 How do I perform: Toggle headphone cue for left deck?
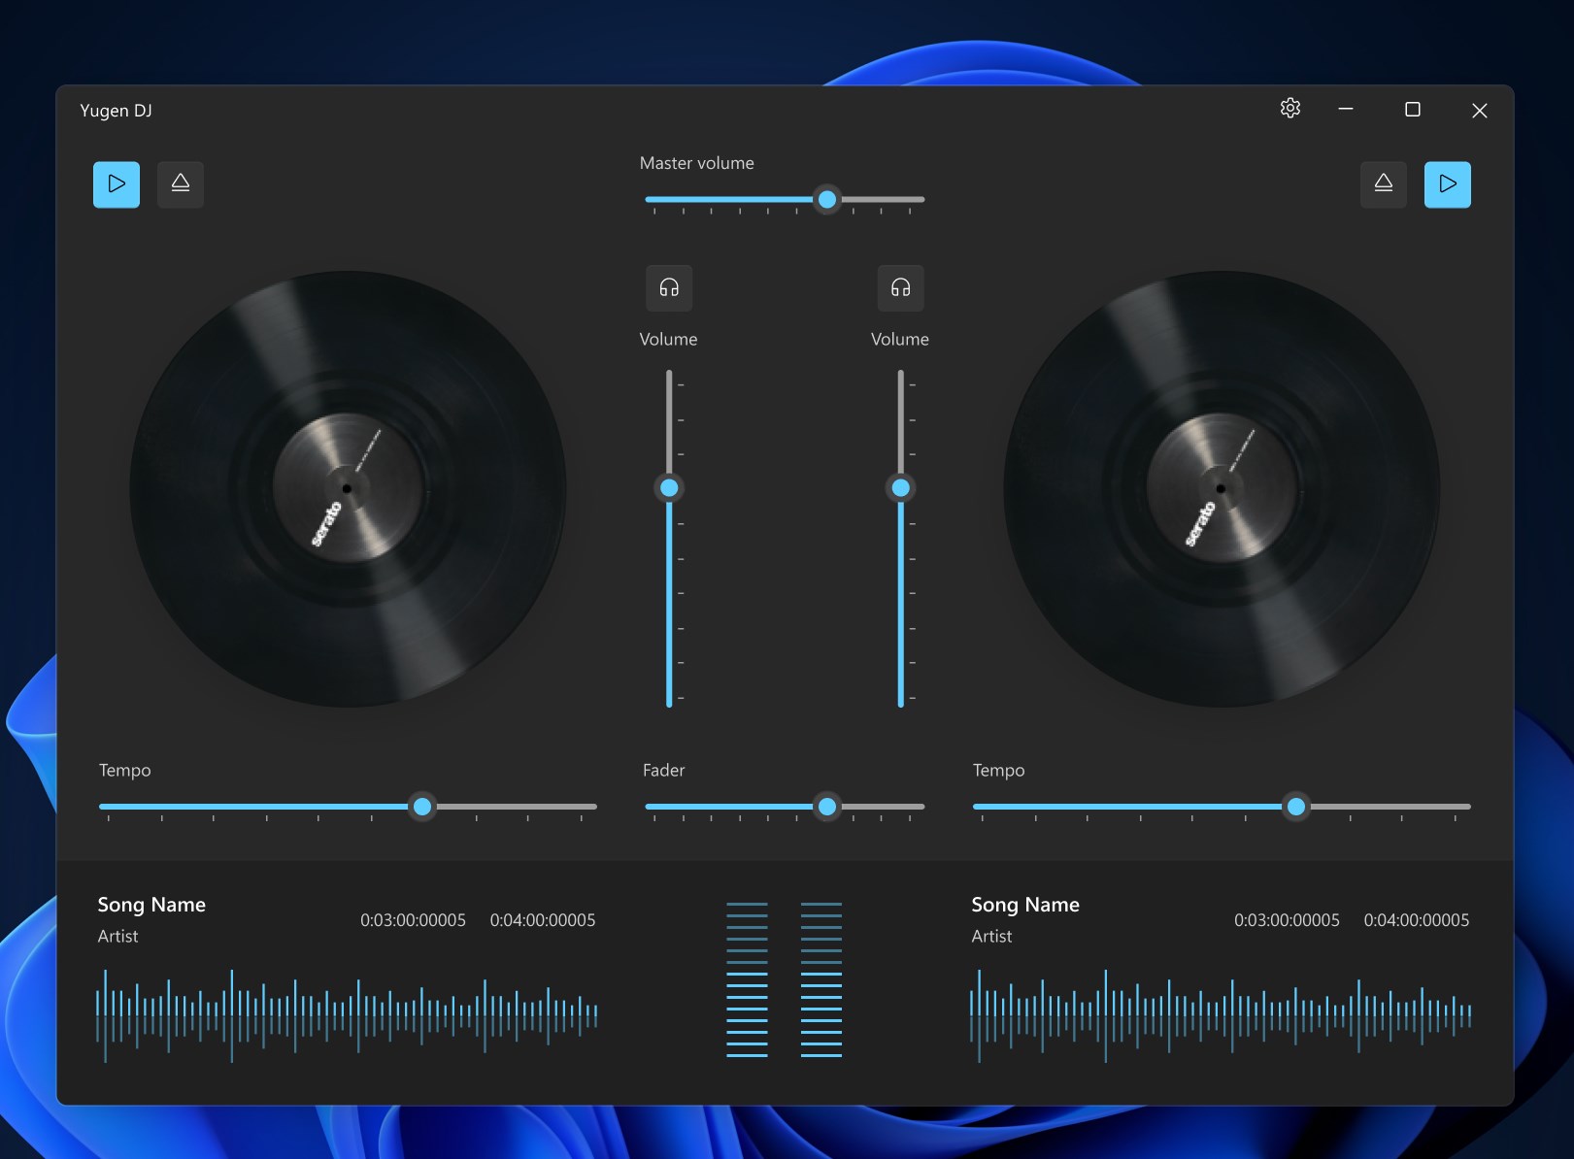click(x=669, y=288)
